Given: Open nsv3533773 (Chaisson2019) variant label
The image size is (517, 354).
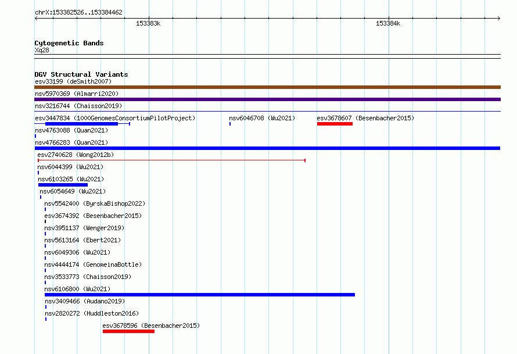Looking at the screenshot, I should (x=88, y=277).
